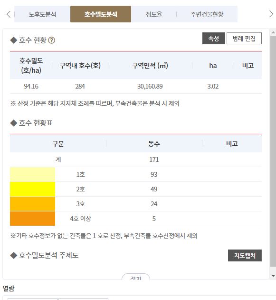Click the 계 total value 171
The width and height of the screenshot is (276, 300).
[154, 160]
